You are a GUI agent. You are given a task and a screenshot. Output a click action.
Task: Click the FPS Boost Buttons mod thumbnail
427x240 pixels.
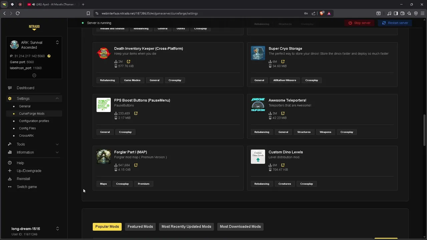[x=103, y=105]
